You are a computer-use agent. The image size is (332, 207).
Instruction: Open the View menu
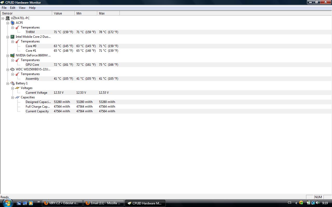(x=22, y=8)
